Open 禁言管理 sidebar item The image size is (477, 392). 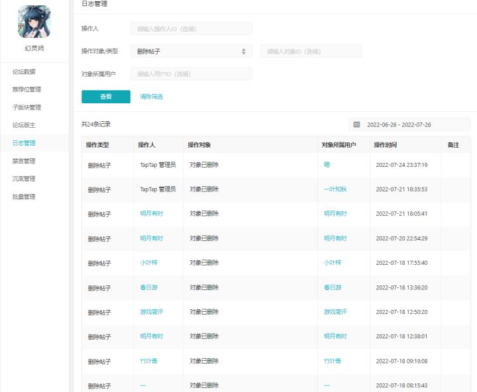click(24, 161)
